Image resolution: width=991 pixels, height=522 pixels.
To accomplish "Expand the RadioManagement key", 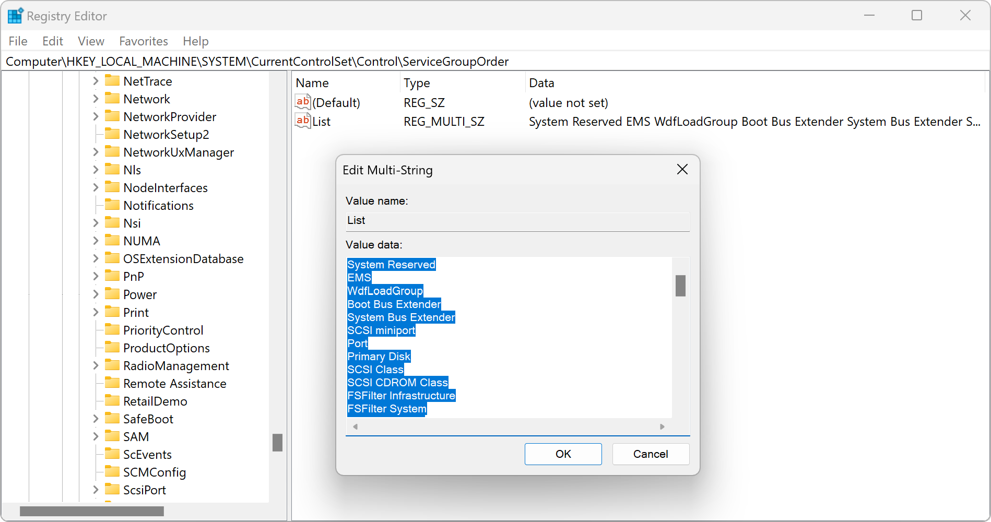I will [96, 365].
